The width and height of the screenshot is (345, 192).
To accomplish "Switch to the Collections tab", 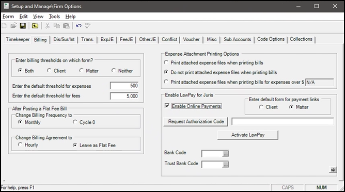I will [301, 39].
